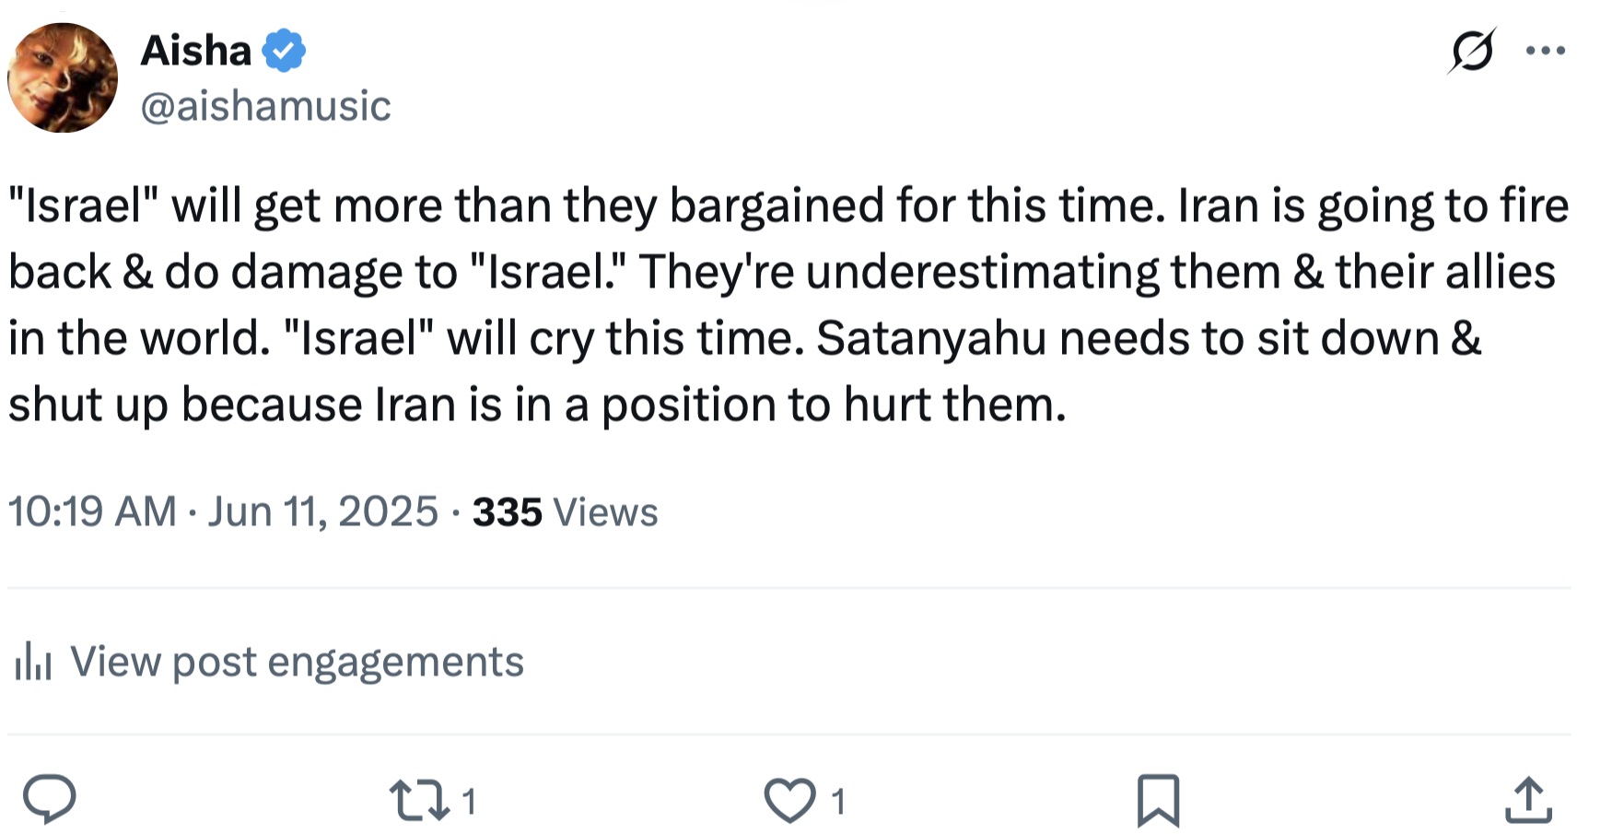Click the 335 Views count
This screenshot has height=834, width=1612.
565,512
